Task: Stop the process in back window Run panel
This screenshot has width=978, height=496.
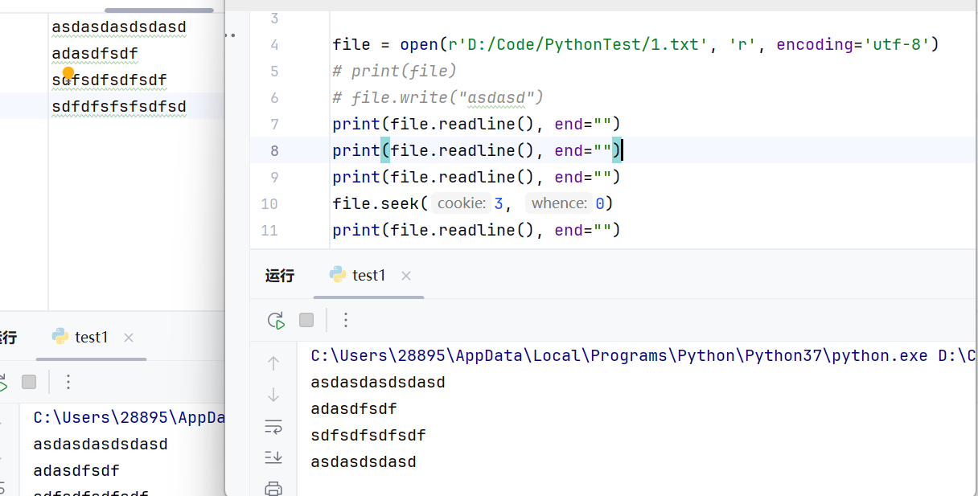Action: tap(29, 382)
